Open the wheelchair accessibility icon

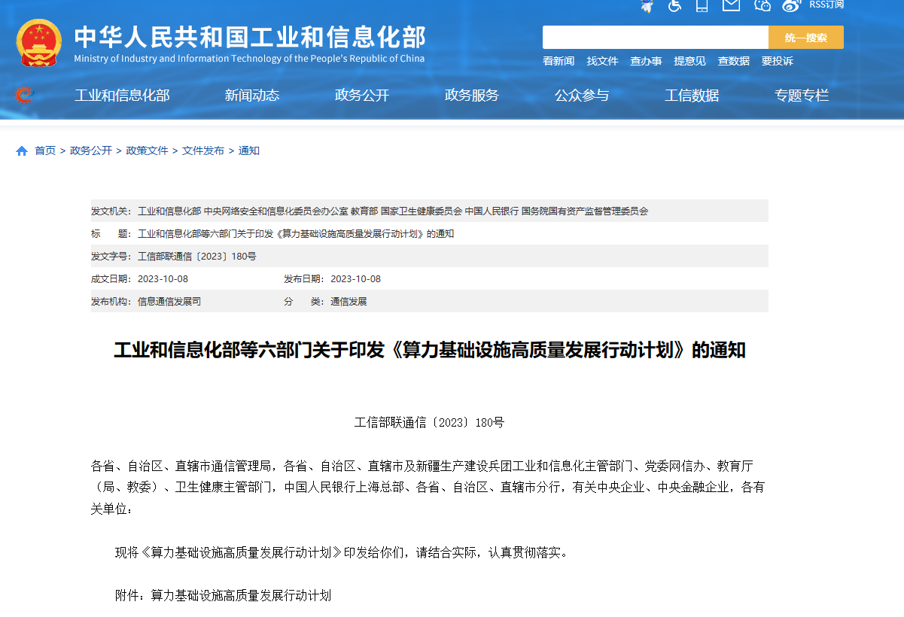(x=675, y=5)
